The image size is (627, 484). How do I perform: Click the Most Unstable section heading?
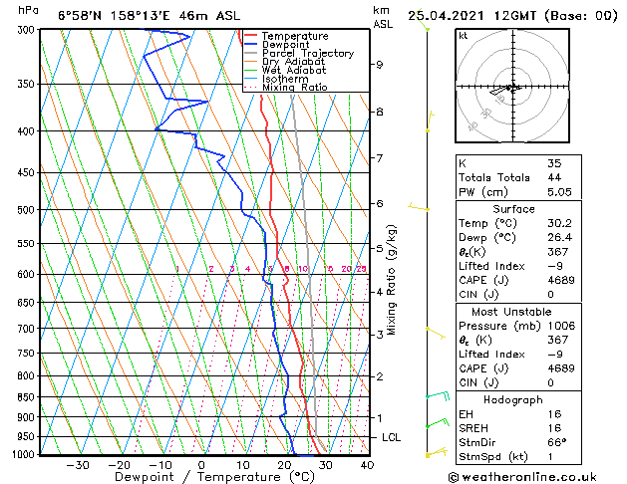(511, 312)
